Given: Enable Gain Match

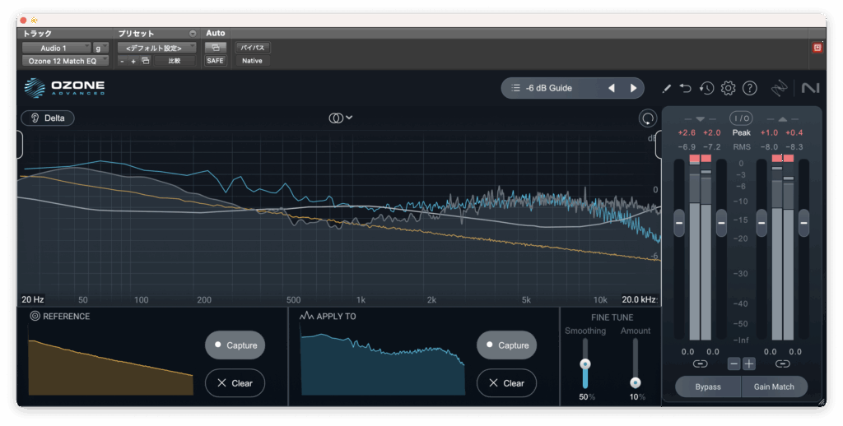Looking at the screenshot, I should tap(774, 387).
